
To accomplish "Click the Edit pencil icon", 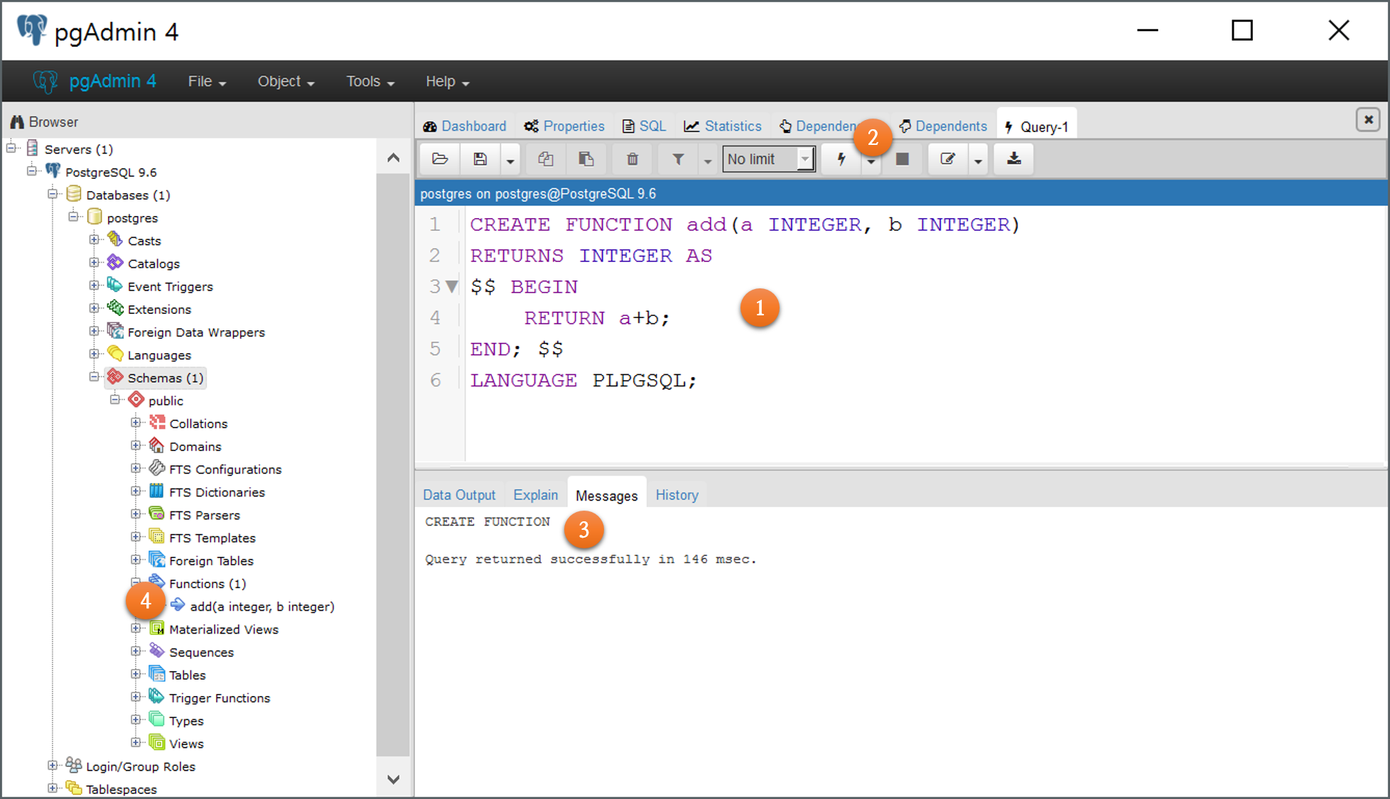I will coord(948,159).
